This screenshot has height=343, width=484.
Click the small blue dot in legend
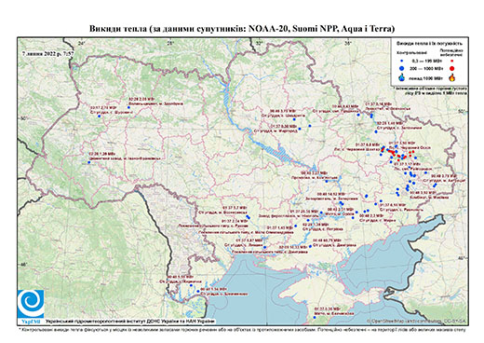click(x=402, y=61)
